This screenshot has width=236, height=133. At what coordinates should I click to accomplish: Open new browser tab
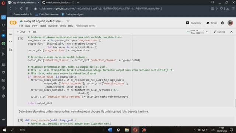pyautogui.click(x=78, y=3)
